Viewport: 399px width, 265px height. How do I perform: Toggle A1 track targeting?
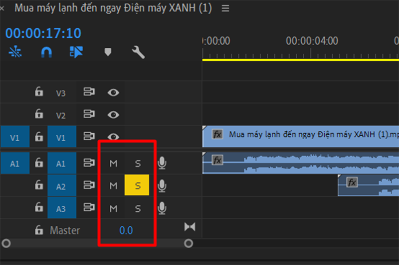(62, 163)
